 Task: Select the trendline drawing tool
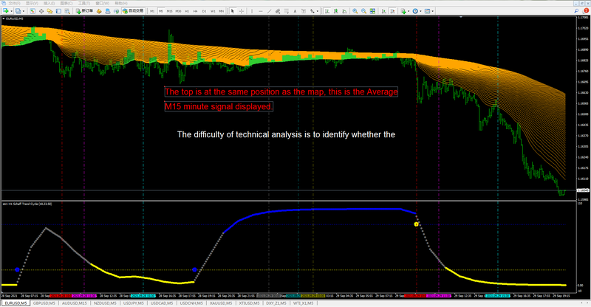click(x=269, y=11)
